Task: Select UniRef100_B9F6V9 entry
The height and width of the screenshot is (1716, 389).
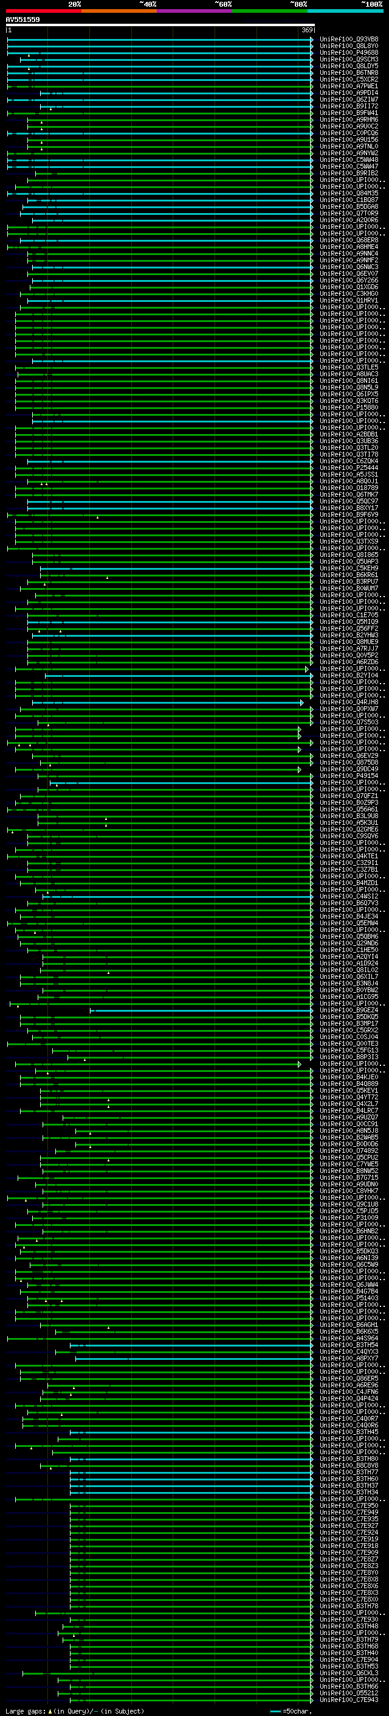Action: click(x=349, y=515)
